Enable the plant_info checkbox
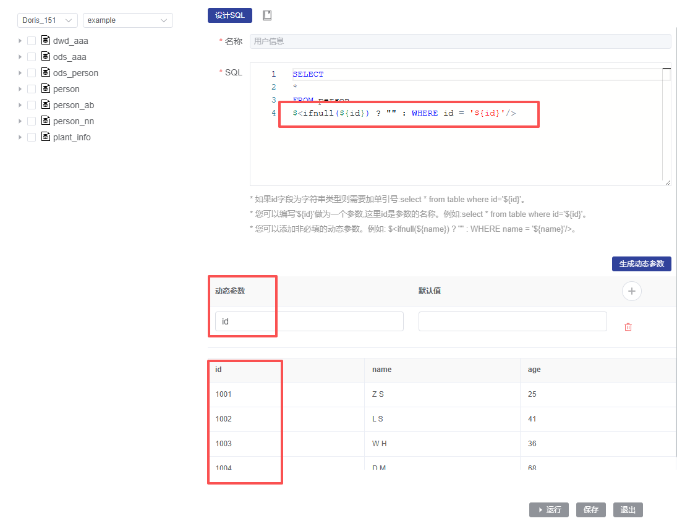 pos(32,137)
